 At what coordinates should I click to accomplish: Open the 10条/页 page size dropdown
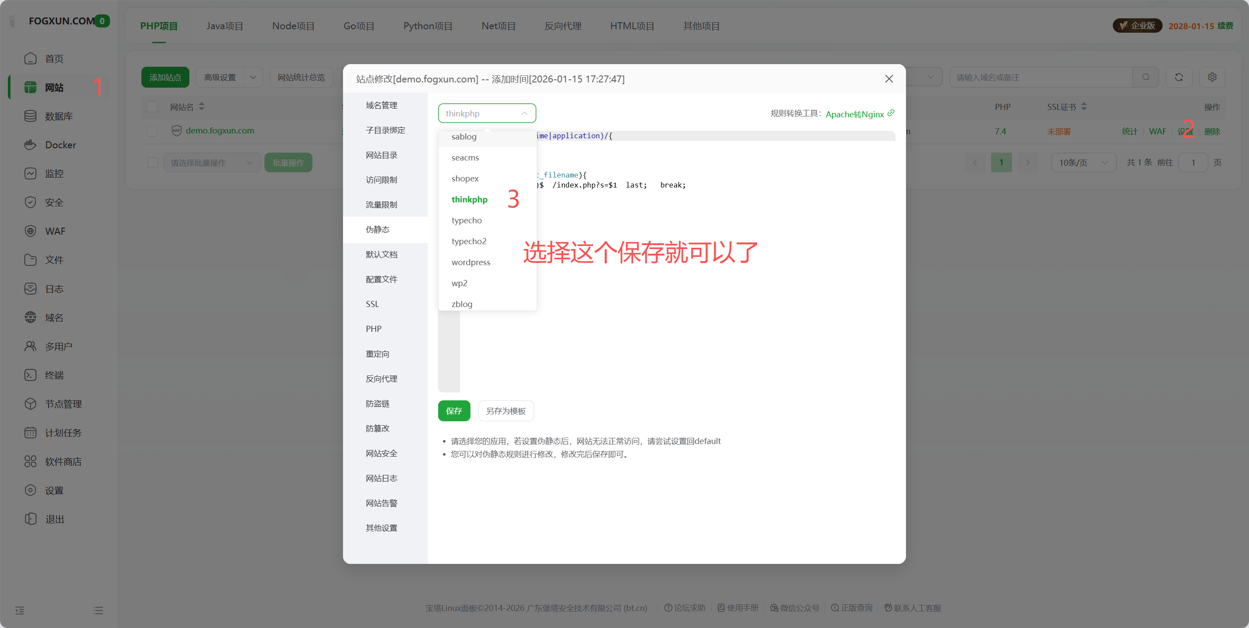(x=1083, y=162)
